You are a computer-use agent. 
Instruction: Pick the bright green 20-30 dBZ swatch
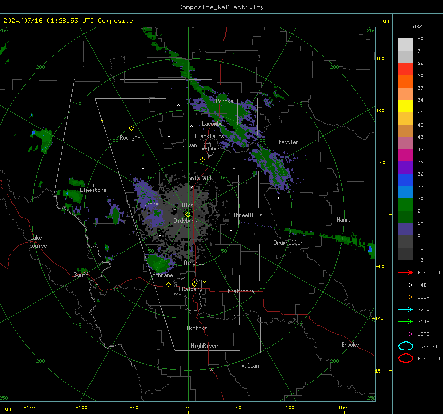click(406, 205)
